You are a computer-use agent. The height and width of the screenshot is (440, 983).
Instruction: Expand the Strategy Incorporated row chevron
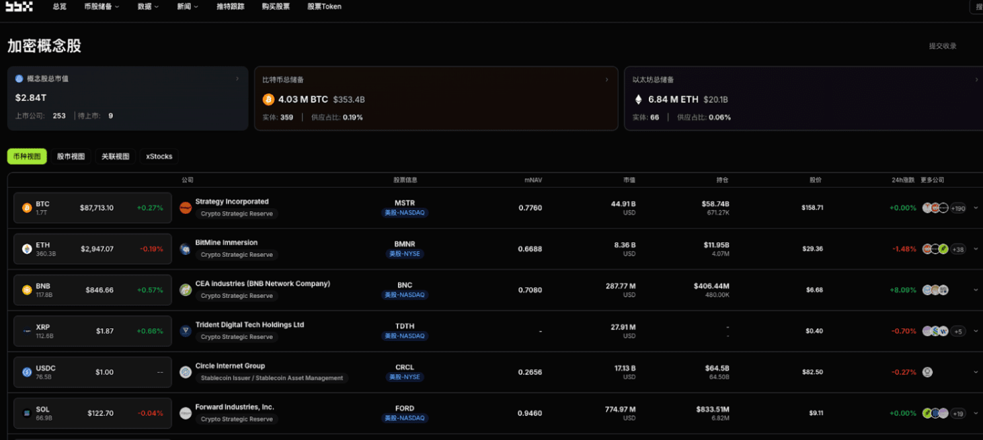click(976, 208)
